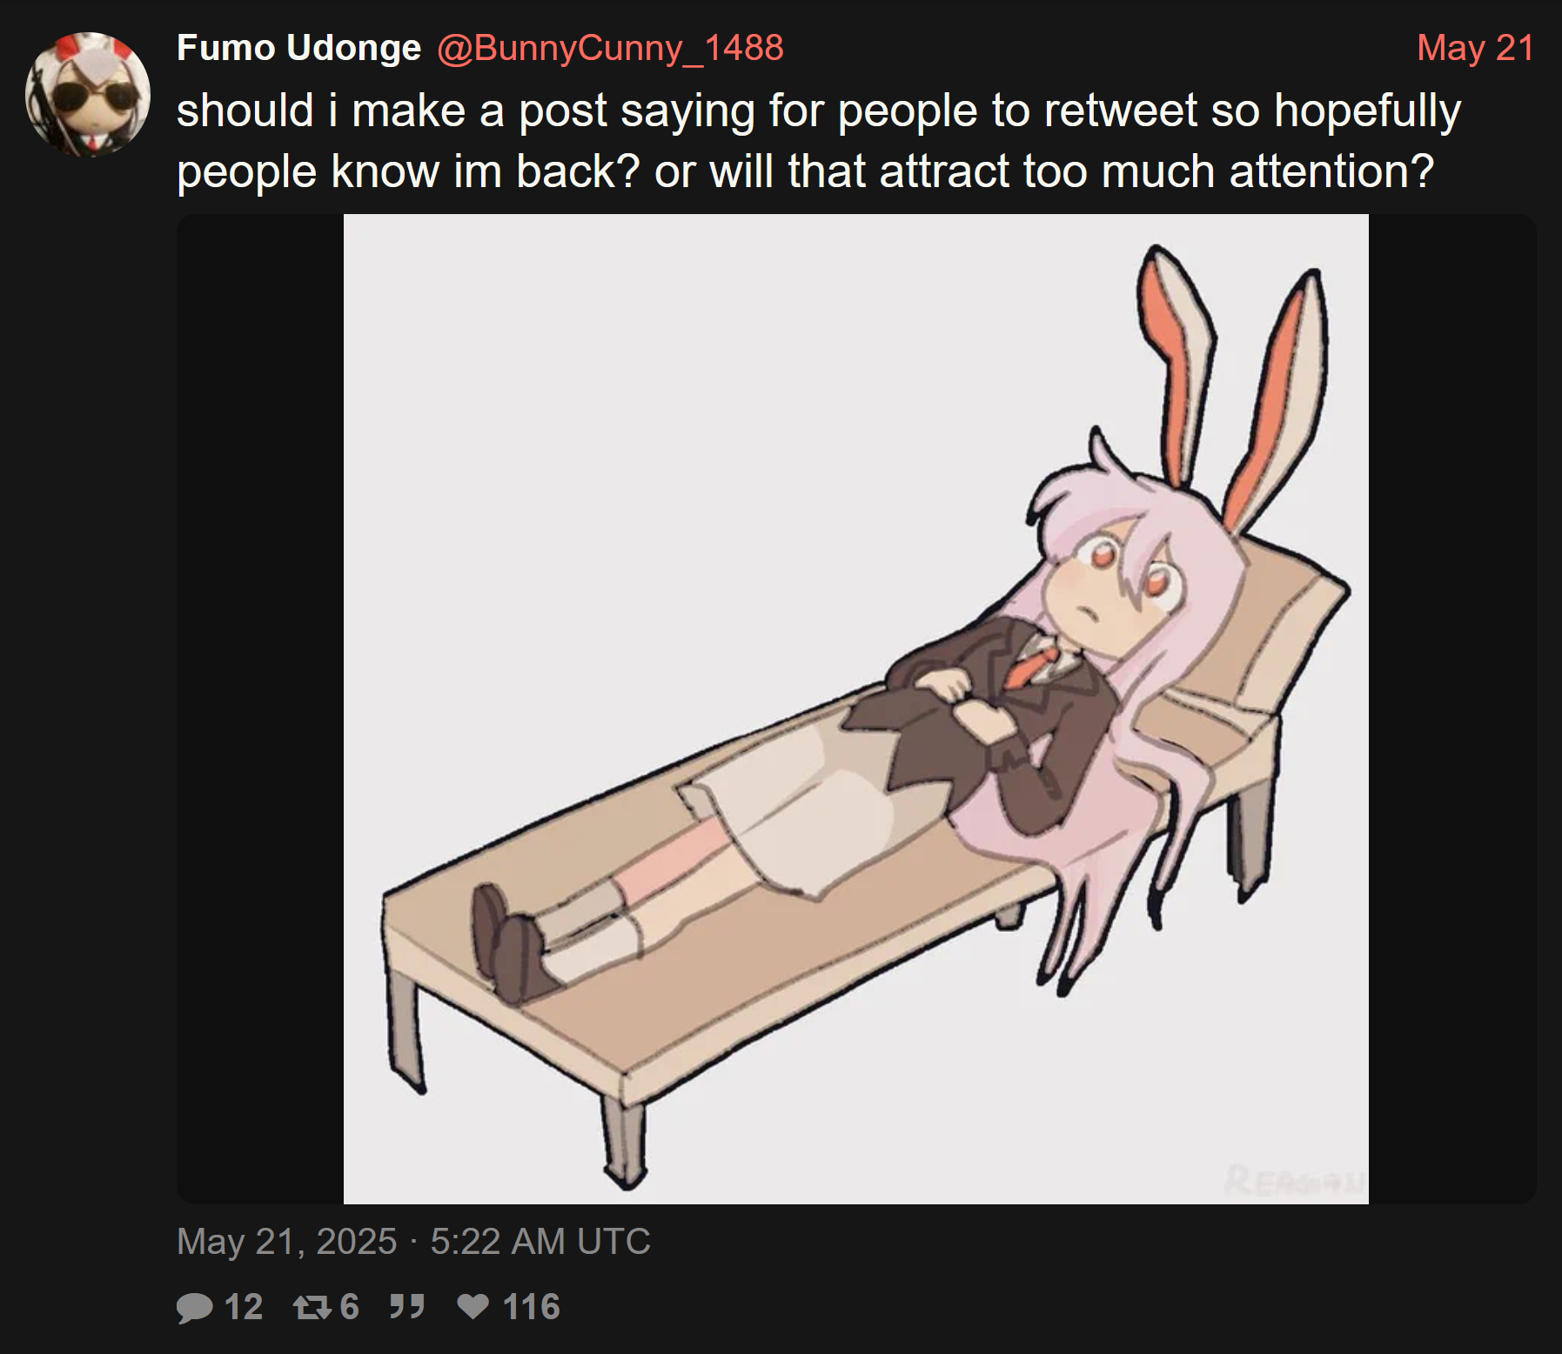Click the black bar right of the image

1452,709
